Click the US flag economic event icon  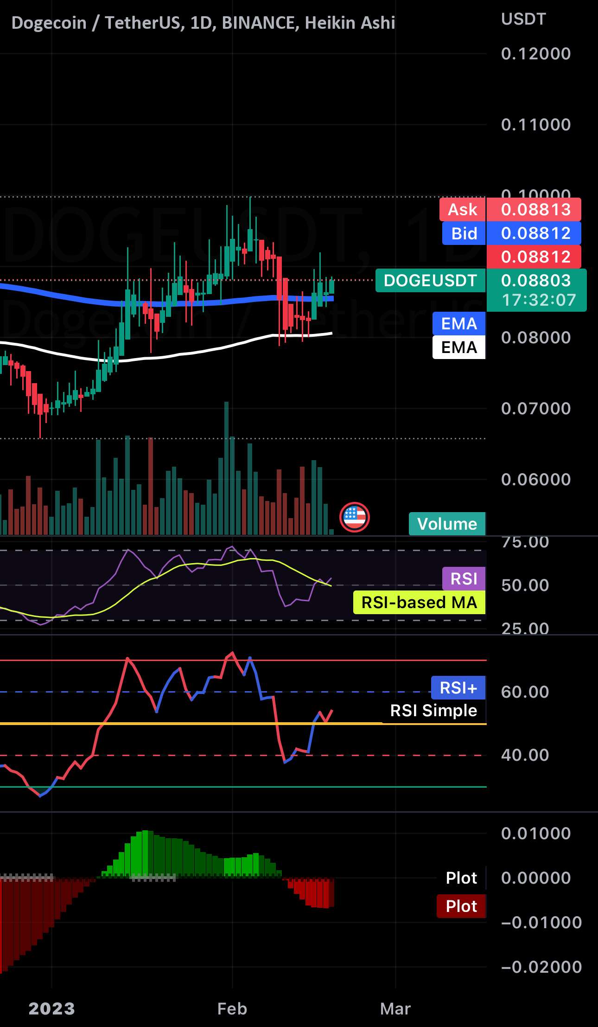point(355,517)
